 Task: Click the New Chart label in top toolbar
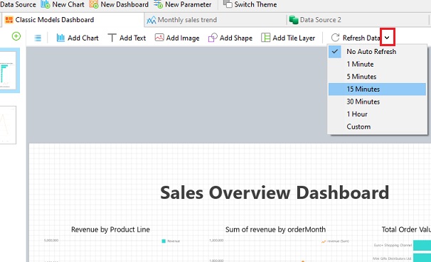(x=68, y=5)
